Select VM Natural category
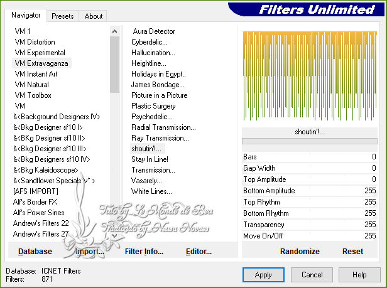 [x=32, y=85]
